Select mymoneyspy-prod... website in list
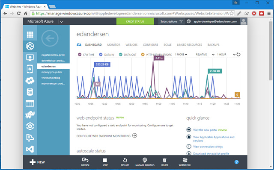The height and width of the screenshot is (170, 274). (53, 84)
